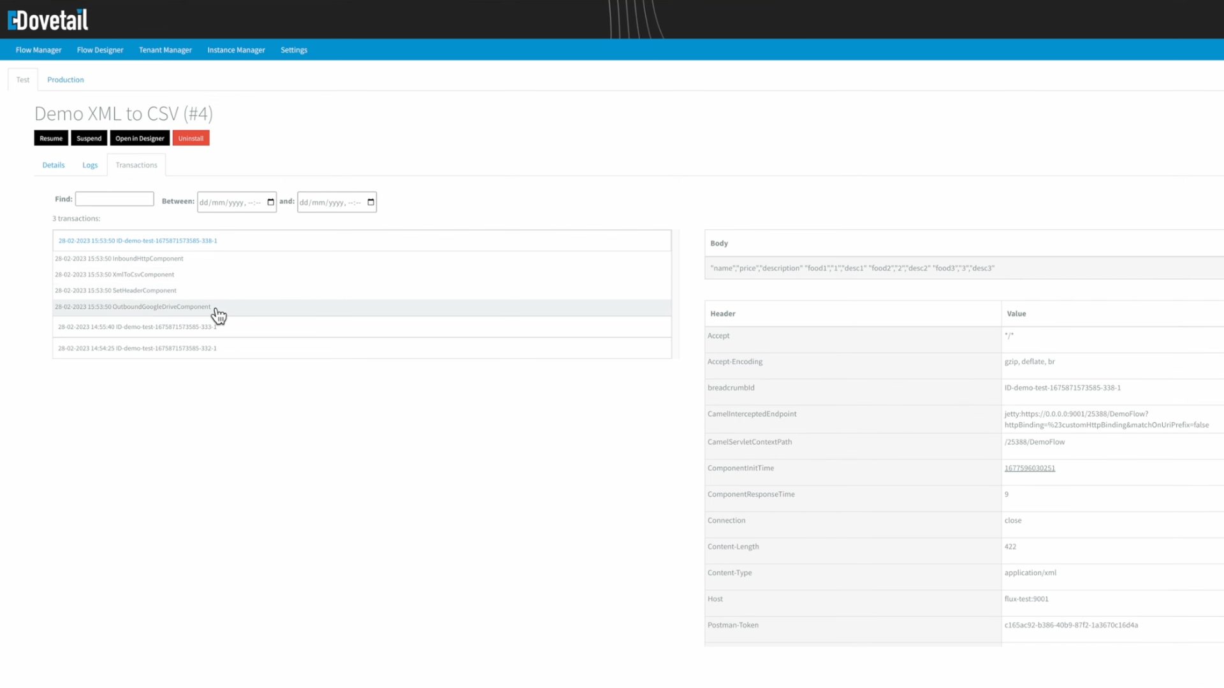Select the Production tab
Viewport: 1224px width, 688px height.
65,79
